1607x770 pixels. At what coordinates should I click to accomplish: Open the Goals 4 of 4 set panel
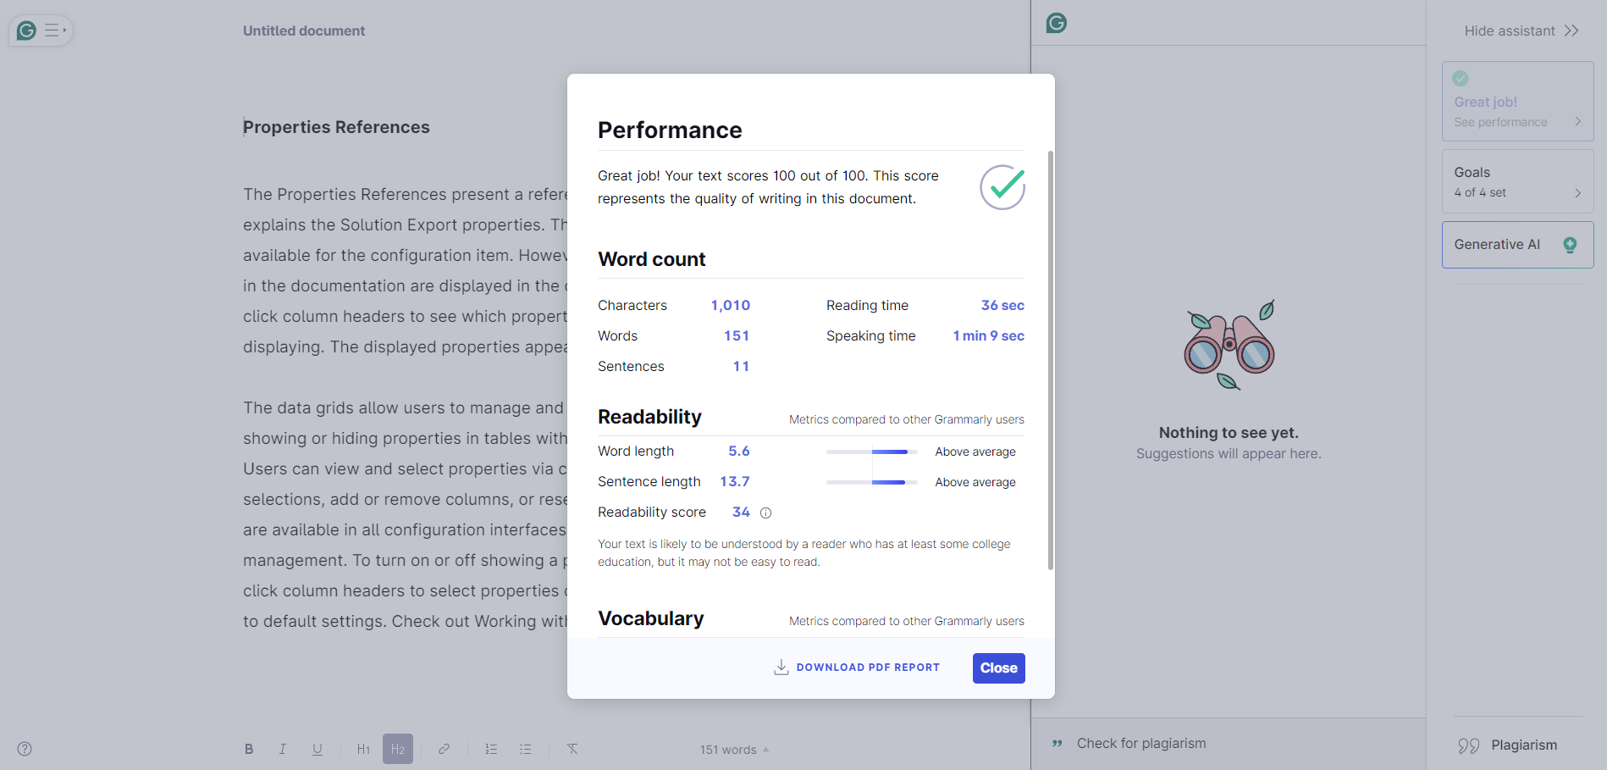[x=1517, y=182]
